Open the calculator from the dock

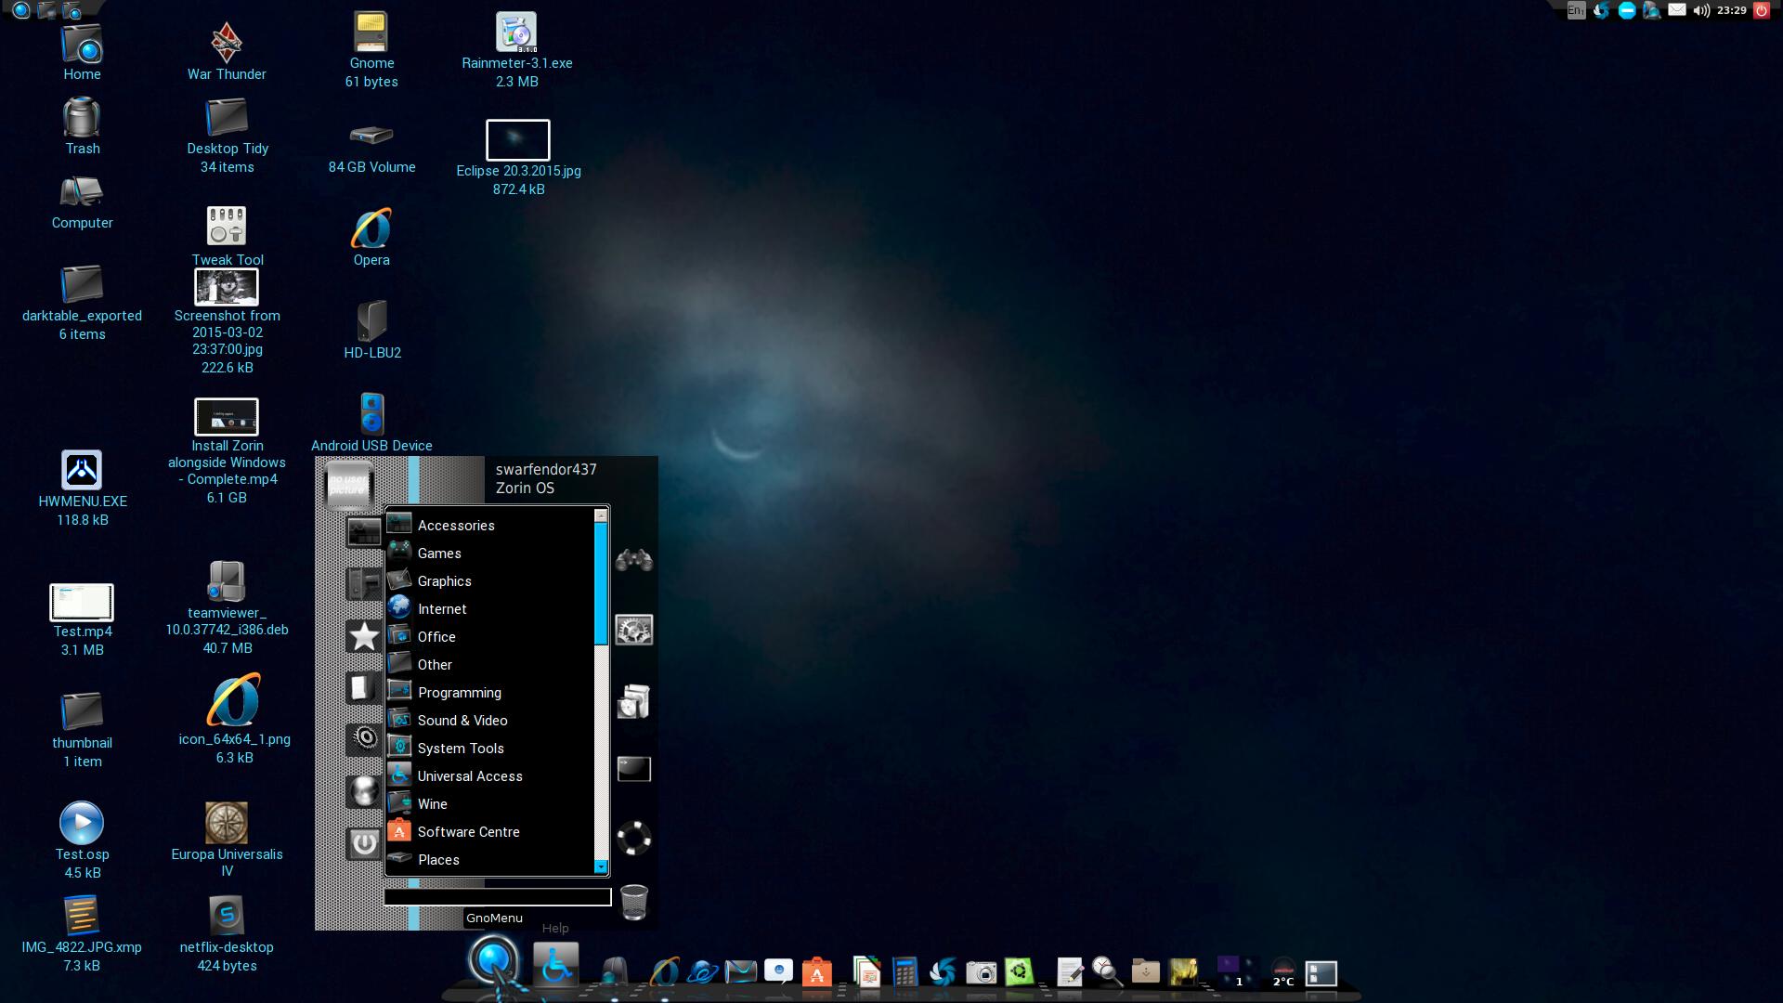(905, 971)
